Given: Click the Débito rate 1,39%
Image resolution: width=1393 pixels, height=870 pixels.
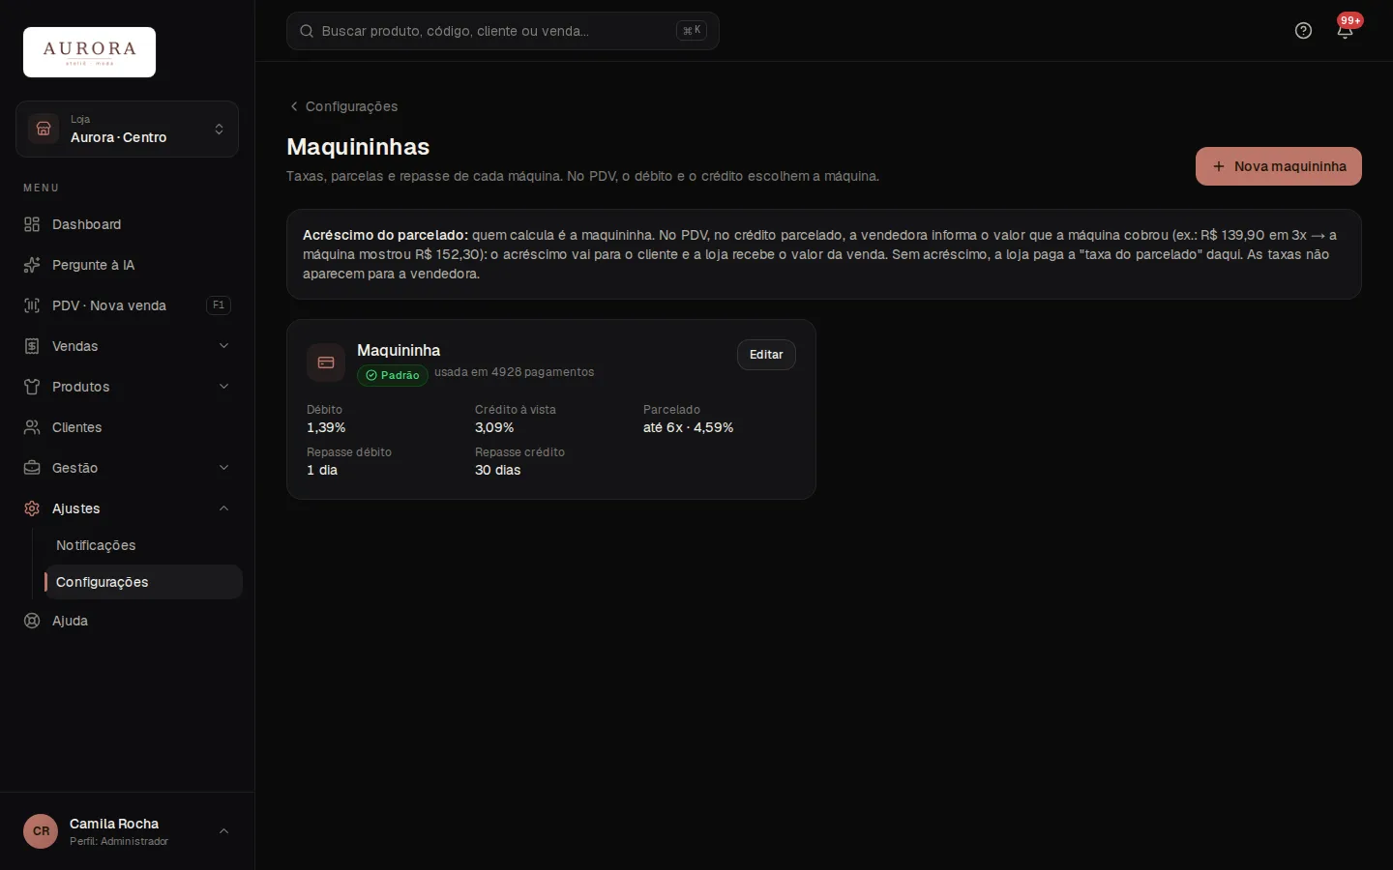Looking at the screenshot, I should pyautogui.click(x=326, y=427).
